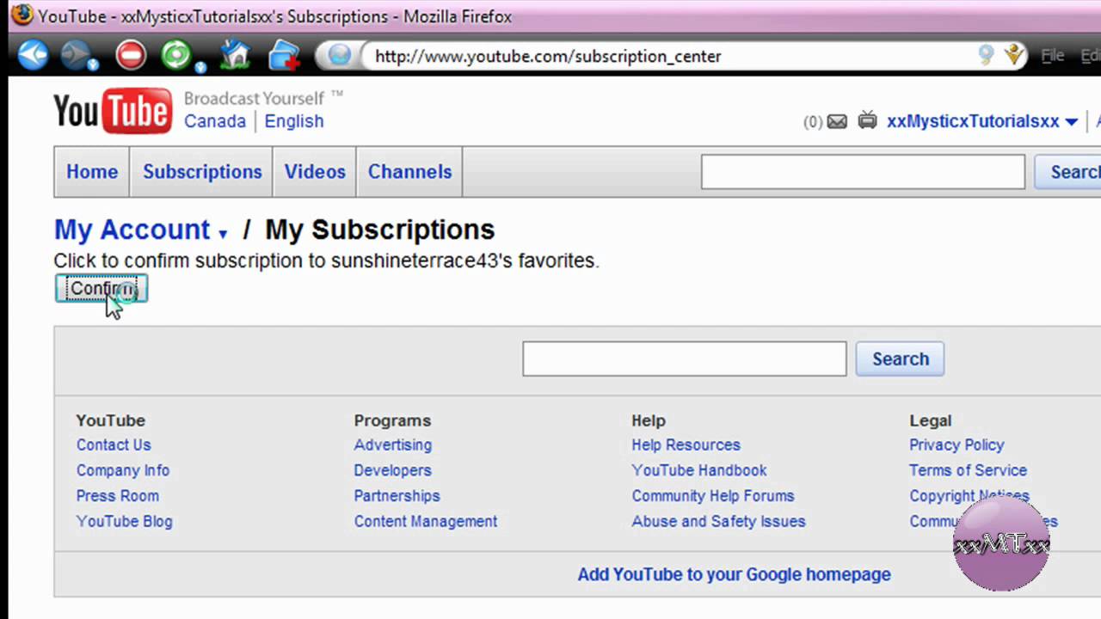Screen dimensions: 1101x619
Task: Click inside the footer search text field
Action: (x=684, y=359)
